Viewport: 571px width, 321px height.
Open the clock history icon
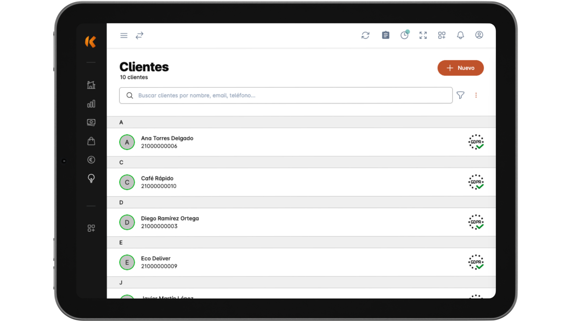pos(404,35)
